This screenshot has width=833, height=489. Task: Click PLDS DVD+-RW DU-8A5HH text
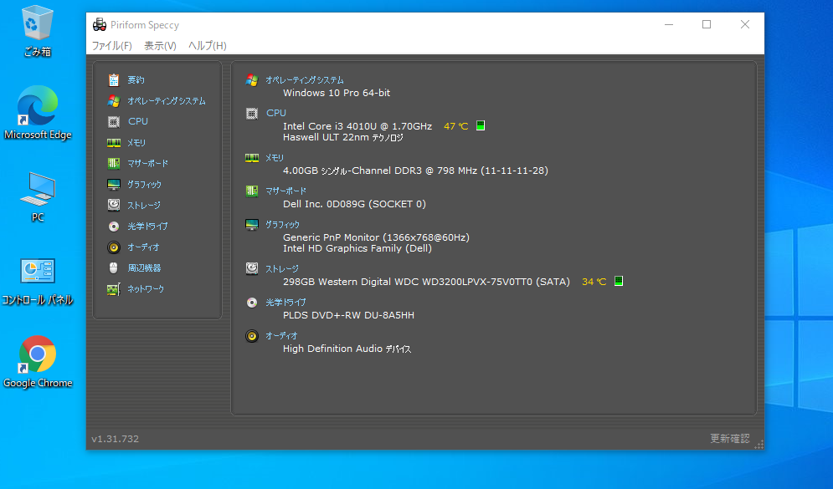[x=348, y=315]
